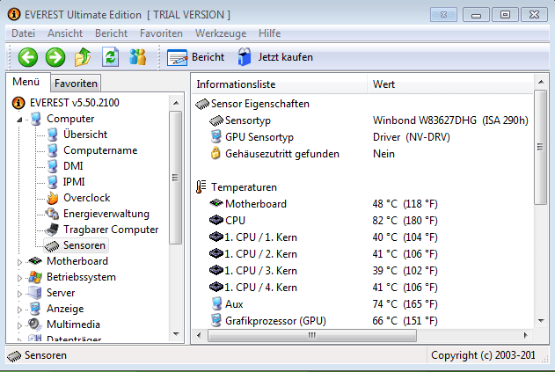This screenshot has width=555, height=372.
Task: Click the Jetzt kaufen shopping bag icon
Action: tap(245, 57)
